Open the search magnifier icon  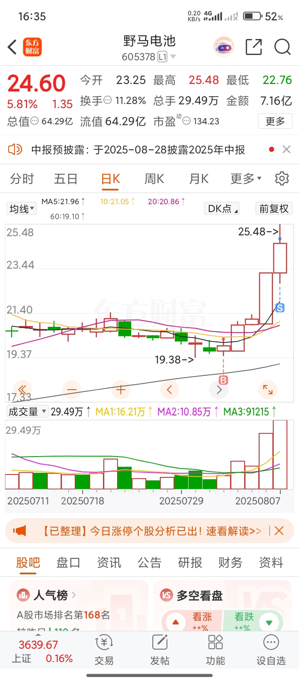coord(282,47)
